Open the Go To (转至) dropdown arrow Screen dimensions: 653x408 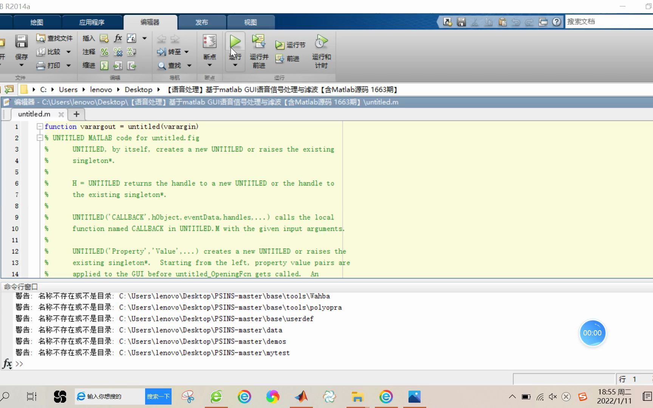coord(187,52)
